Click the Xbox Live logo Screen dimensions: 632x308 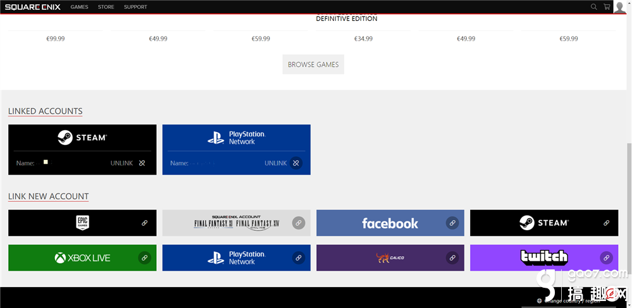[82, 257]
